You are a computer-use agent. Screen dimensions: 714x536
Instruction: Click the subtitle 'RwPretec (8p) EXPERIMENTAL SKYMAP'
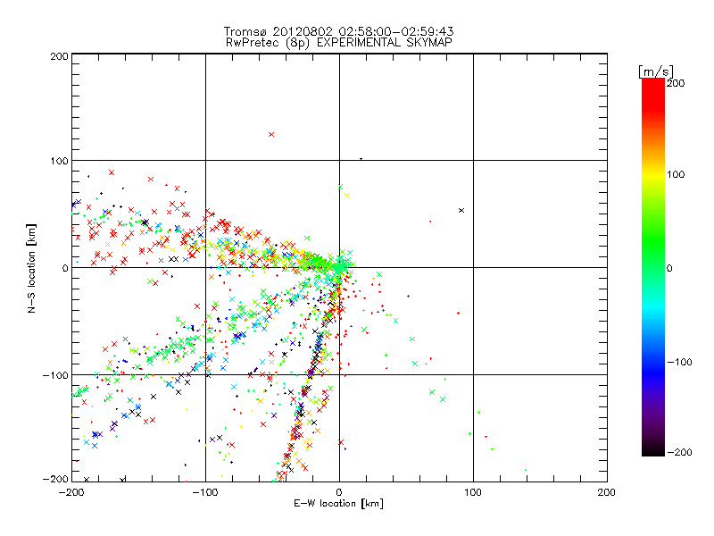click(x=339, y=43)
